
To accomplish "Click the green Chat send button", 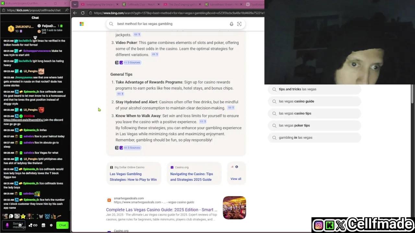I will pos(62,225).
